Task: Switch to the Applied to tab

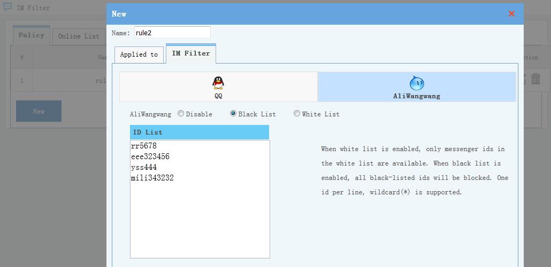Action: tap(139, 54)
